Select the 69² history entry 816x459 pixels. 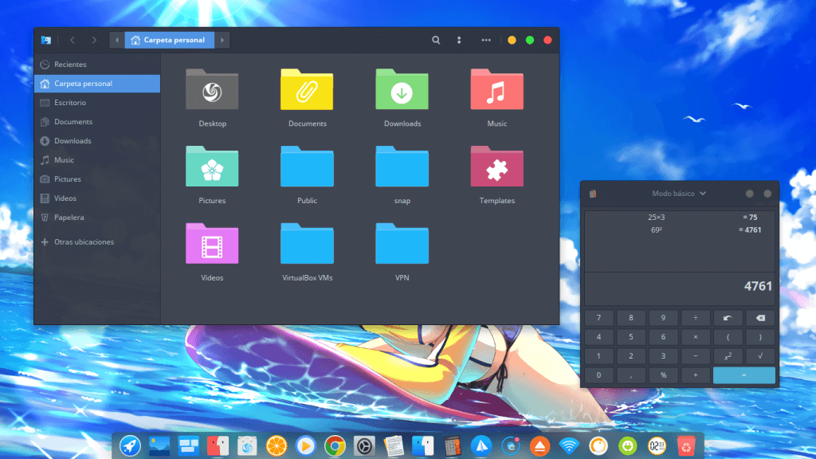pos(657,230)
